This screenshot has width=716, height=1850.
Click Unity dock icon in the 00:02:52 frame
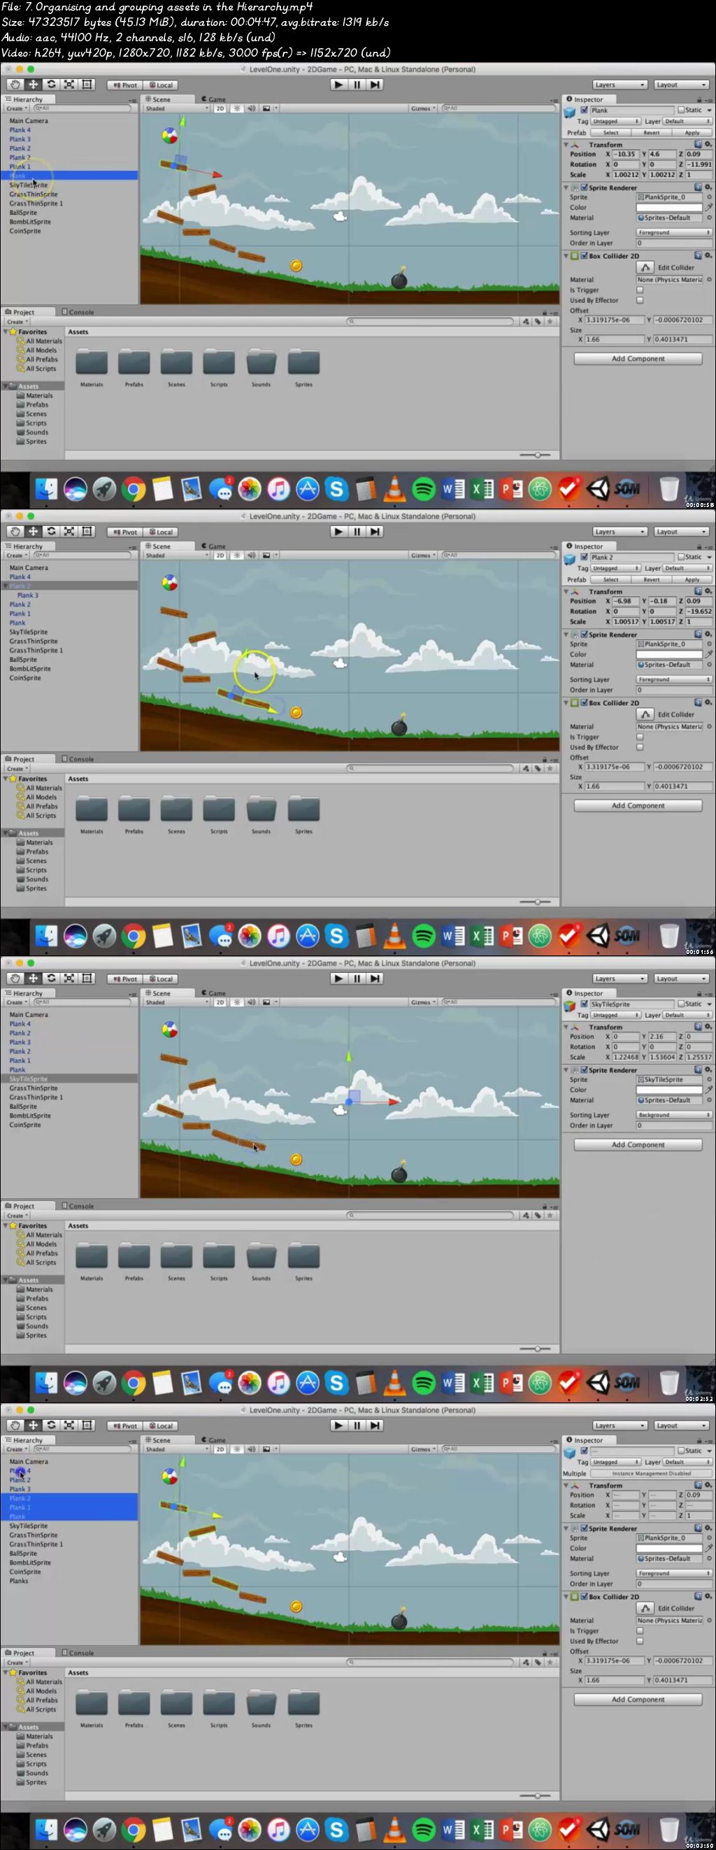598,1383
